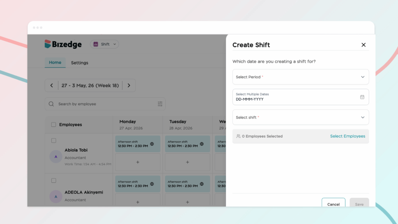398x224 pixels.
Task: Click the search filter sliders icon
Action: (x=160, y=104)
